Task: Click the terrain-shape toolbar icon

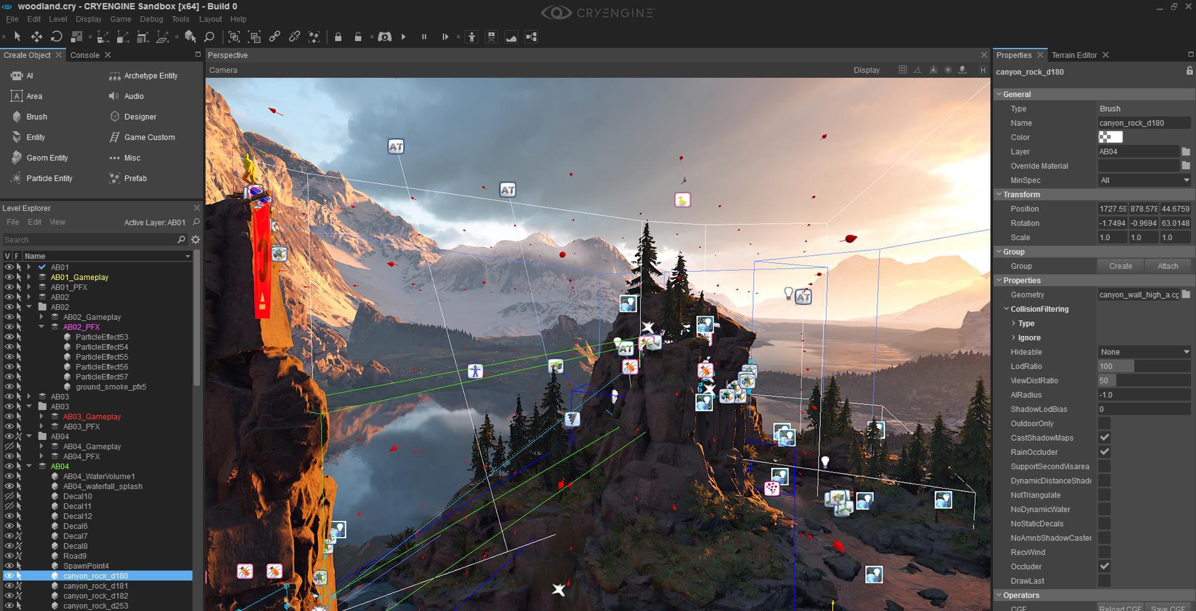Action: pyautogui.click(x=511, y=37)
